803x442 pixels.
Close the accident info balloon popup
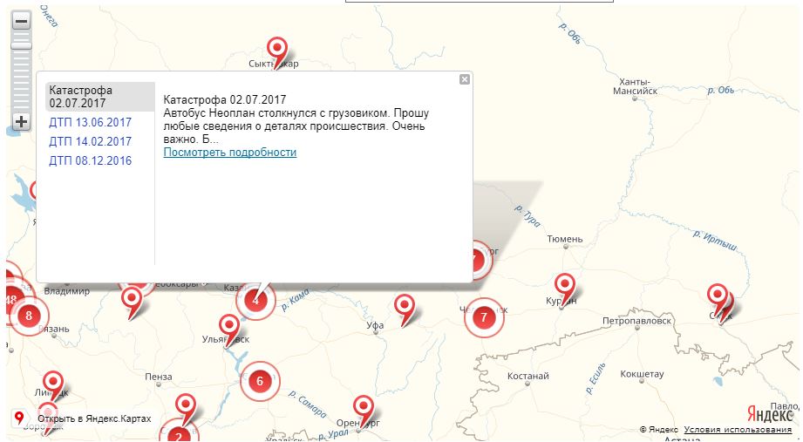465,79
